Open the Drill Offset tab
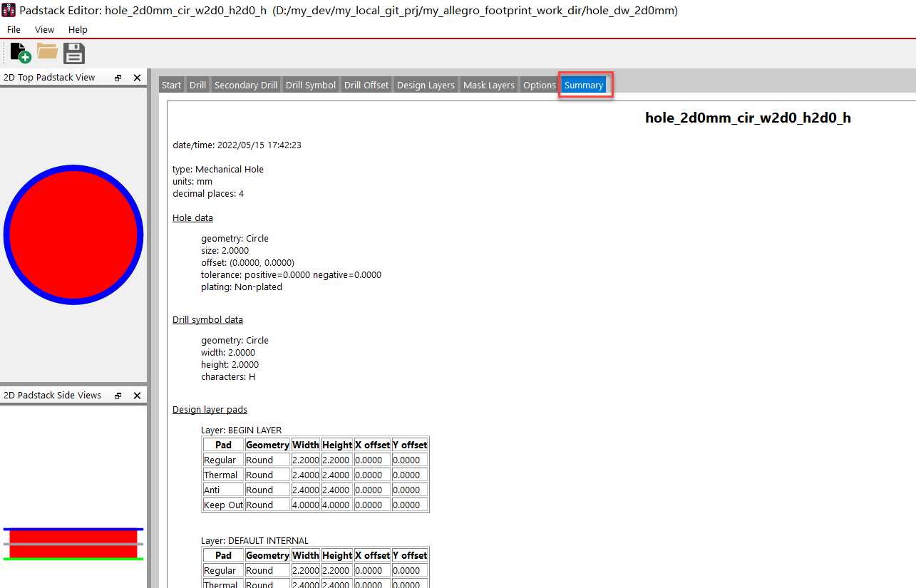This screenshot has height=588, width=916. pyautogui.click(x=366, y=85)
